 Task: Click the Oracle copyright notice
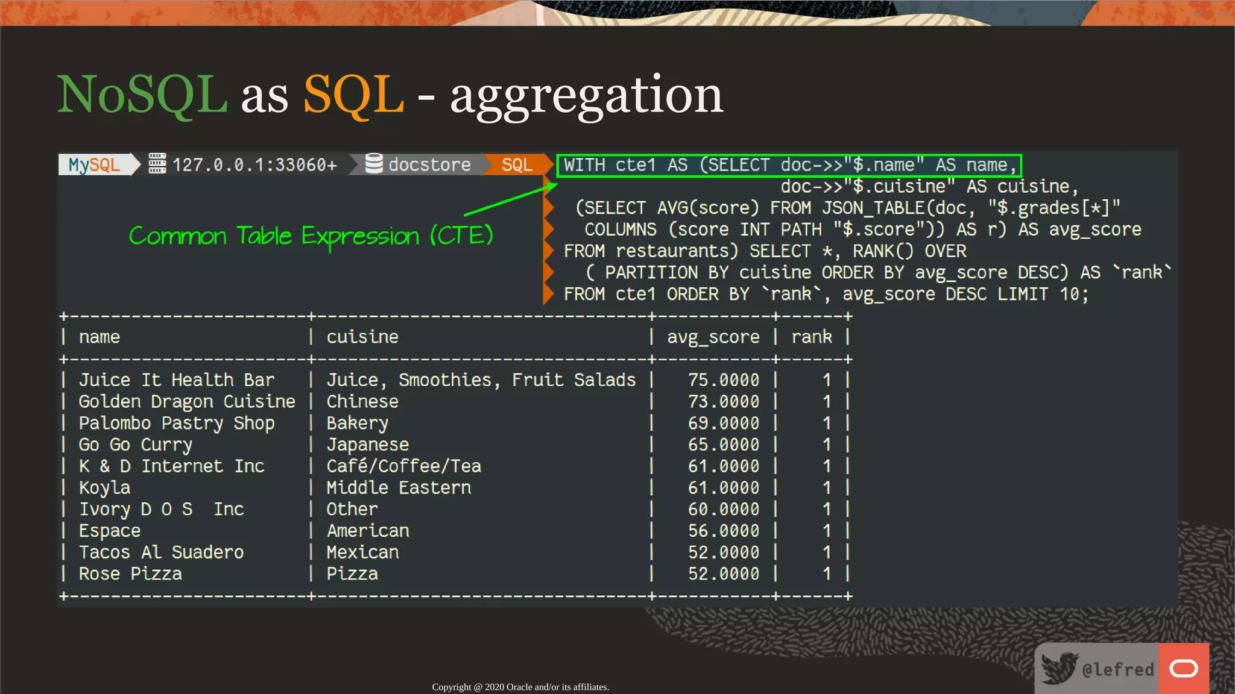coord(520,687)
